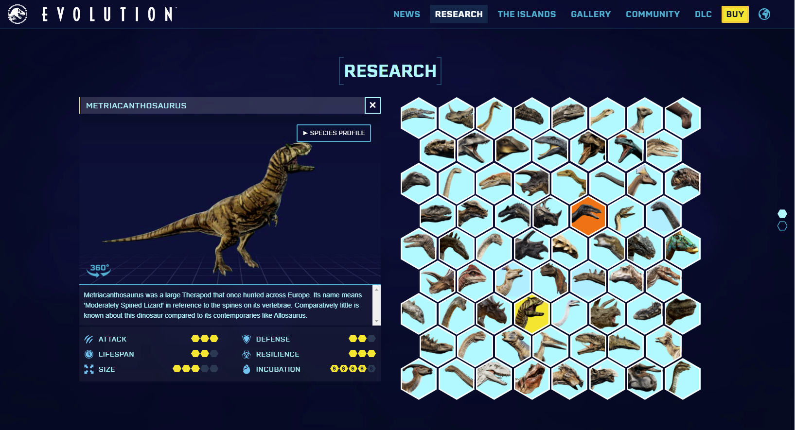This screenshot has height=430, width=795.
Task: Go to The Islands page
Action: click(527, 14)
